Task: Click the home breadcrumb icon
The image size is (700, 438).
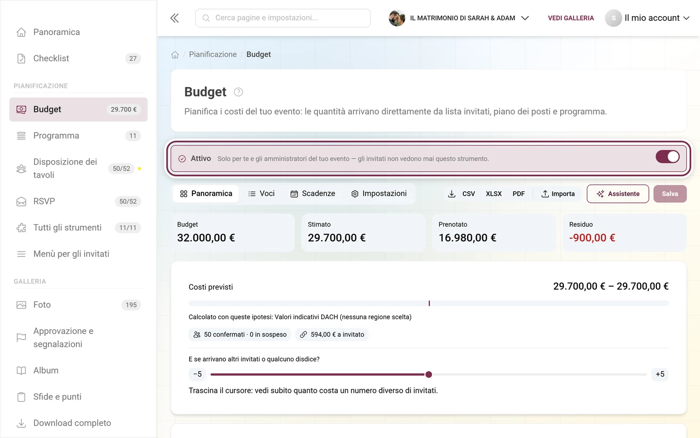Action: [175, 55]
